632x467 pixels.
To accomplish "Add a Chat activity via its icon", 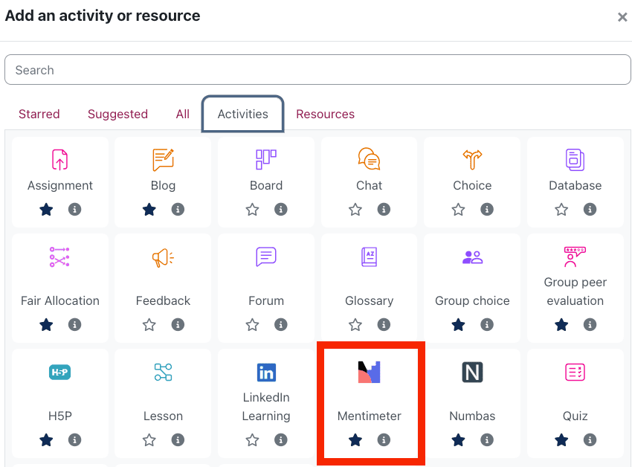I will 370,159.
